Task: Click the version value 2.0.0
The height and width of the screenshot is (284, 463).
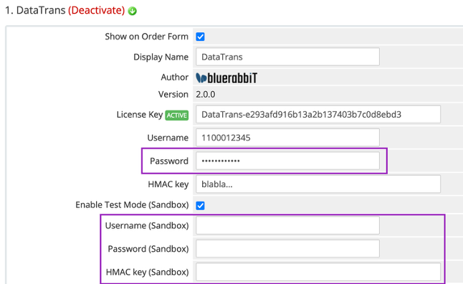Action: click(x=206, y=95)
